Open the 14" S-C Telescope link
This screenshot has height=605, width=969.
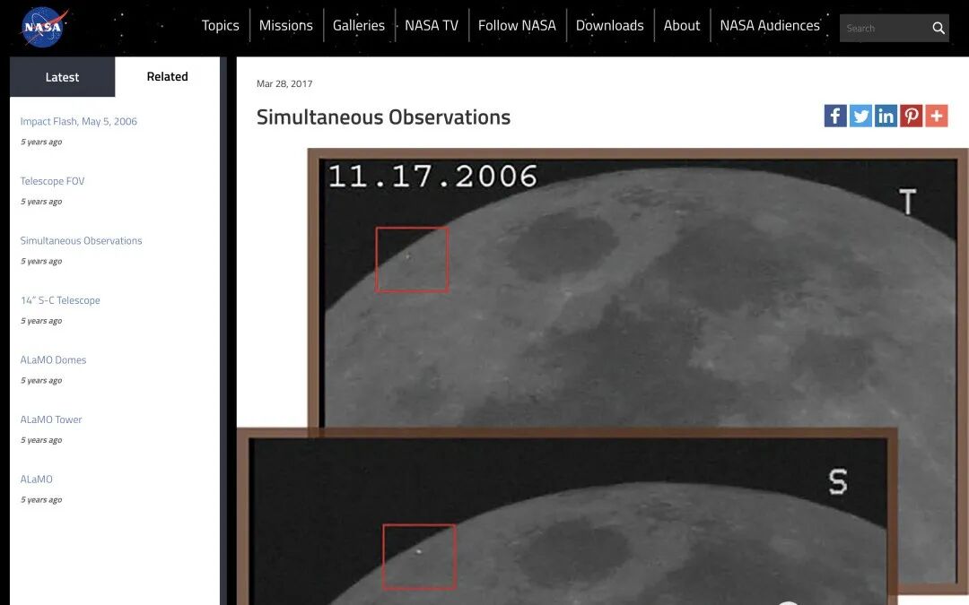60,300
